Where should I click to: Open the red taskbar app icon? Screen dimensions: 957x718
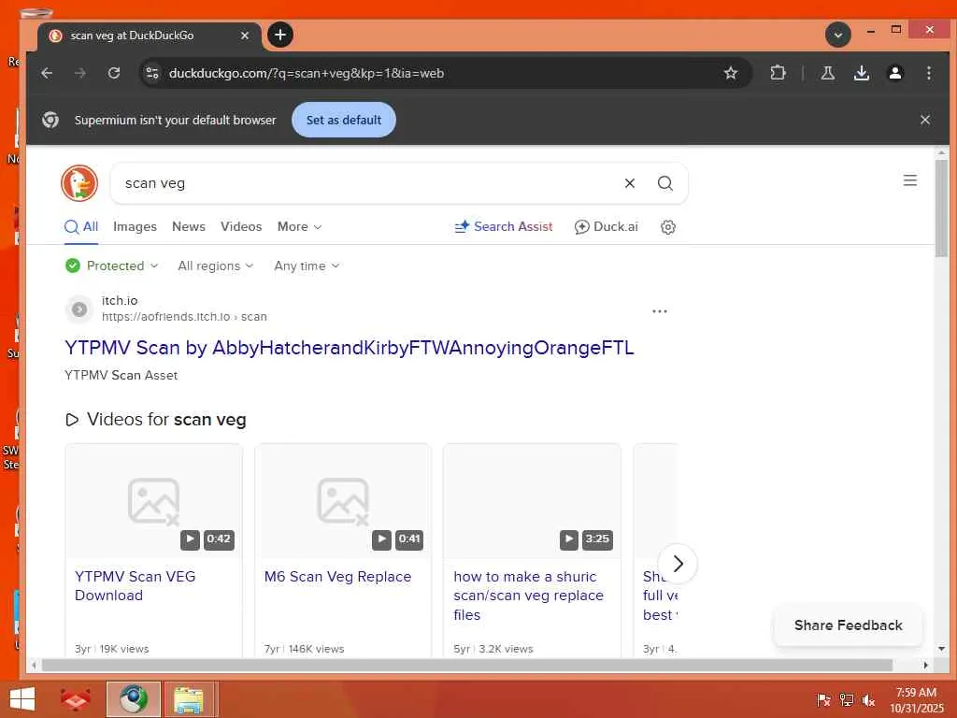[x=75, y=699]
